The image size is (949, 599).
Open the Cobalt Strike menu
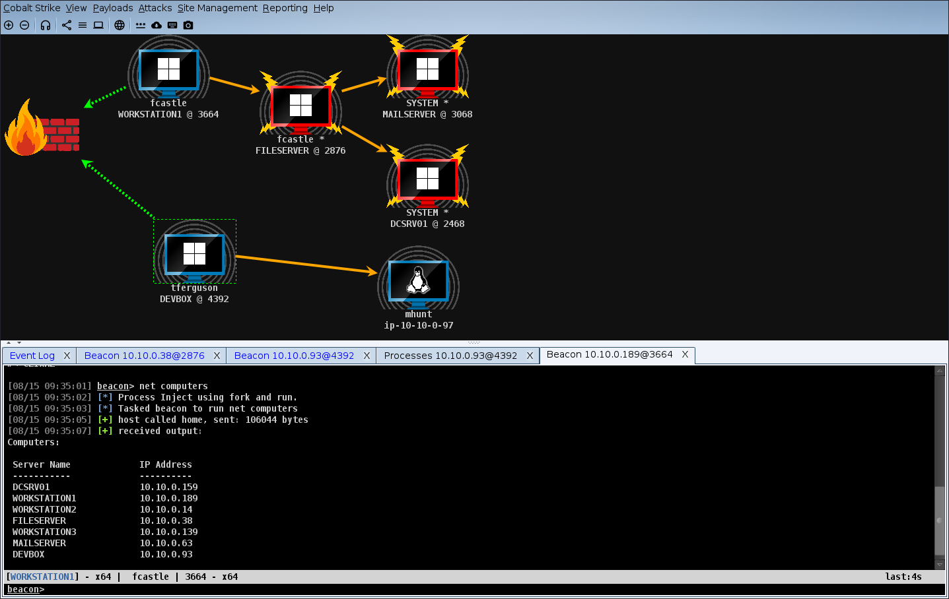(x=32, y=8)
